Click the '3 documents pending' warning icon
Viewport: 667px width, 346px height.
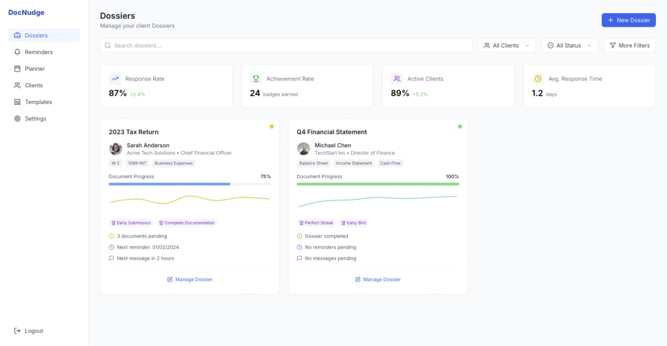click(x=111, y=236)
